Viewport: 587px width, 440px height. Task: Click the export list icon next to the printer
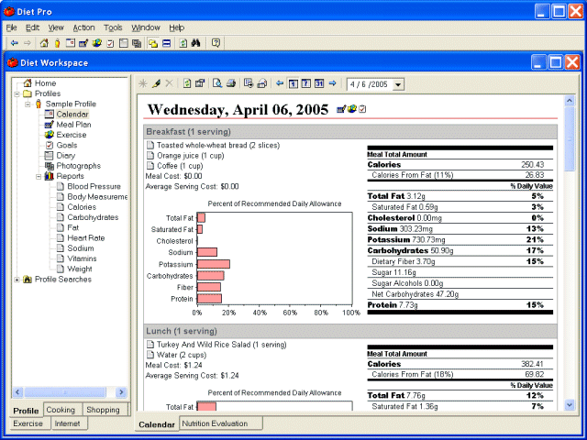(249, 83)
